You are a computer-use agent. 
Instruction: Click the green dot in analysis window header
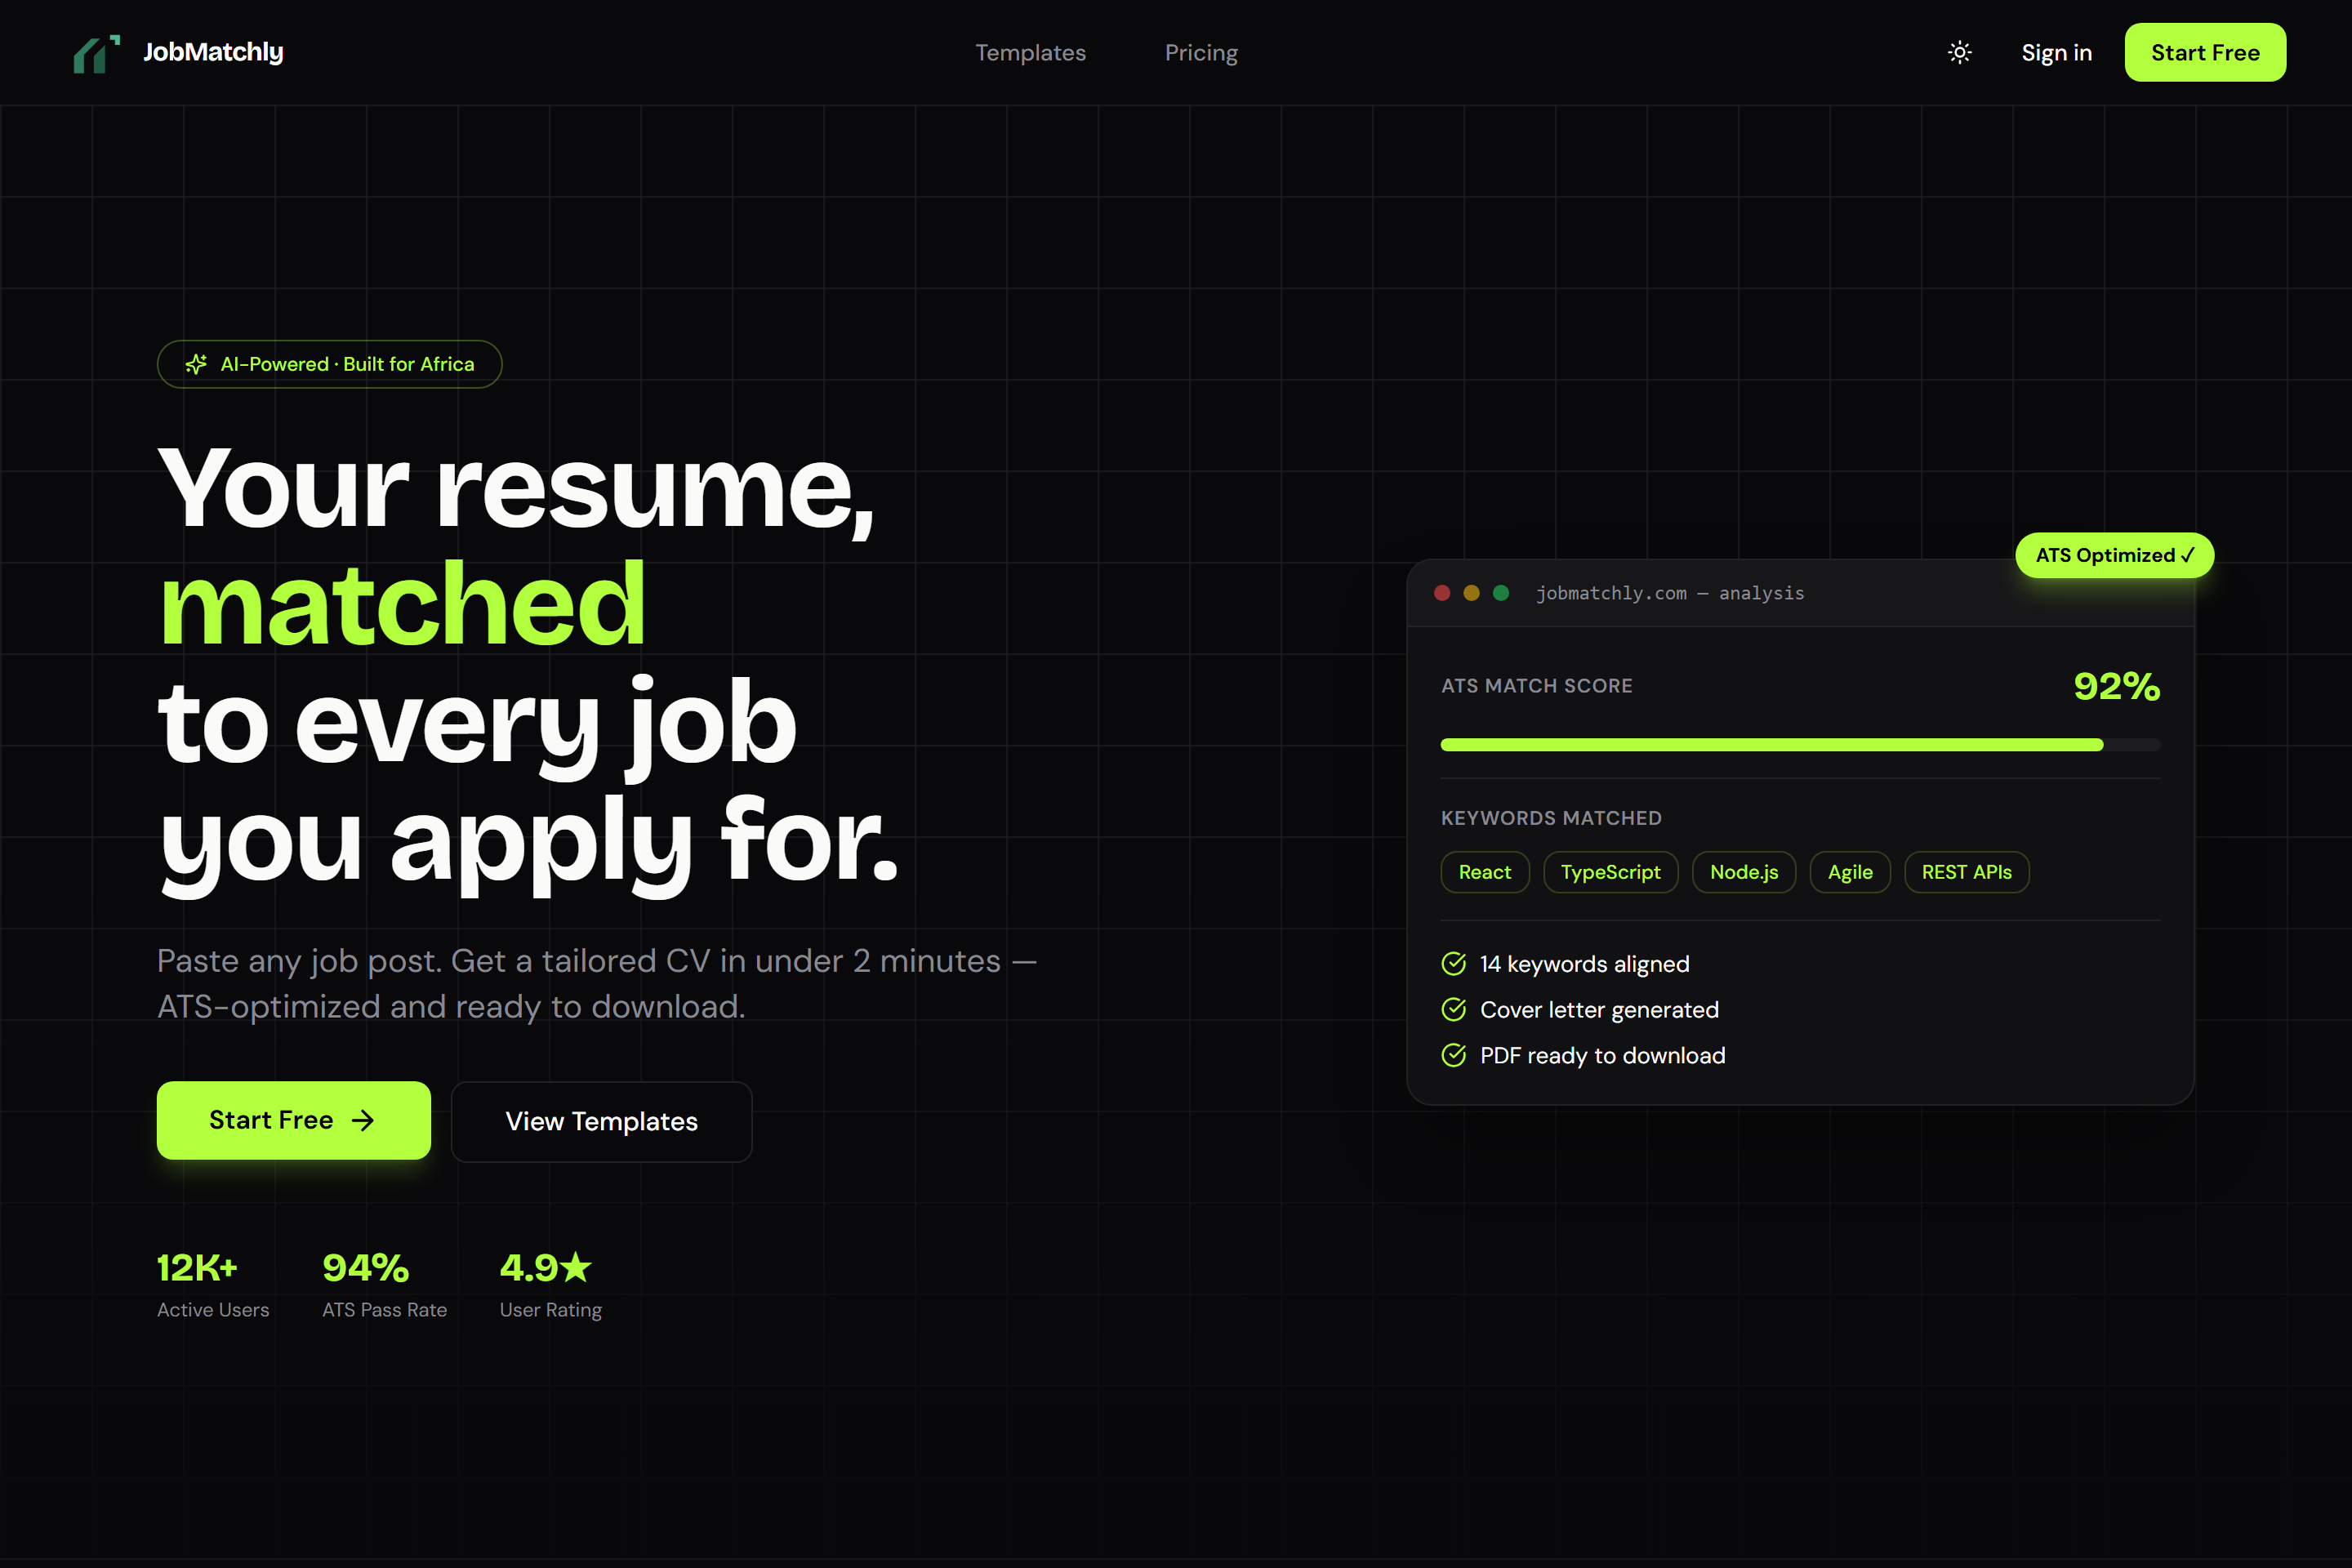pos(1501,593)
